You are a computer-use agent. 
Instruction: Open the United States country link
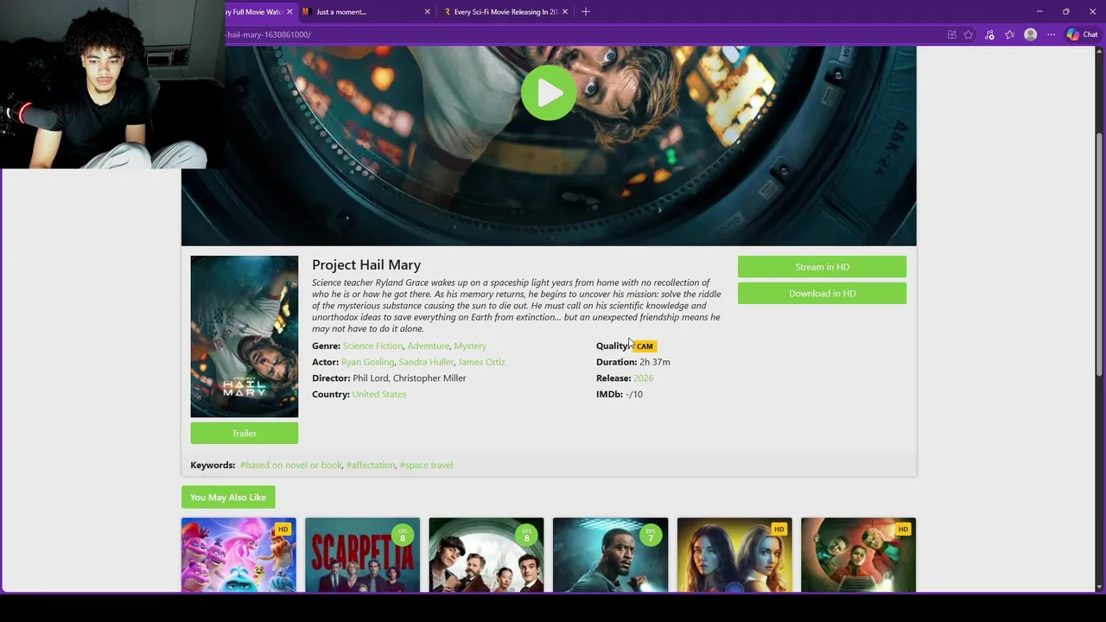click(x=378, y=394)
